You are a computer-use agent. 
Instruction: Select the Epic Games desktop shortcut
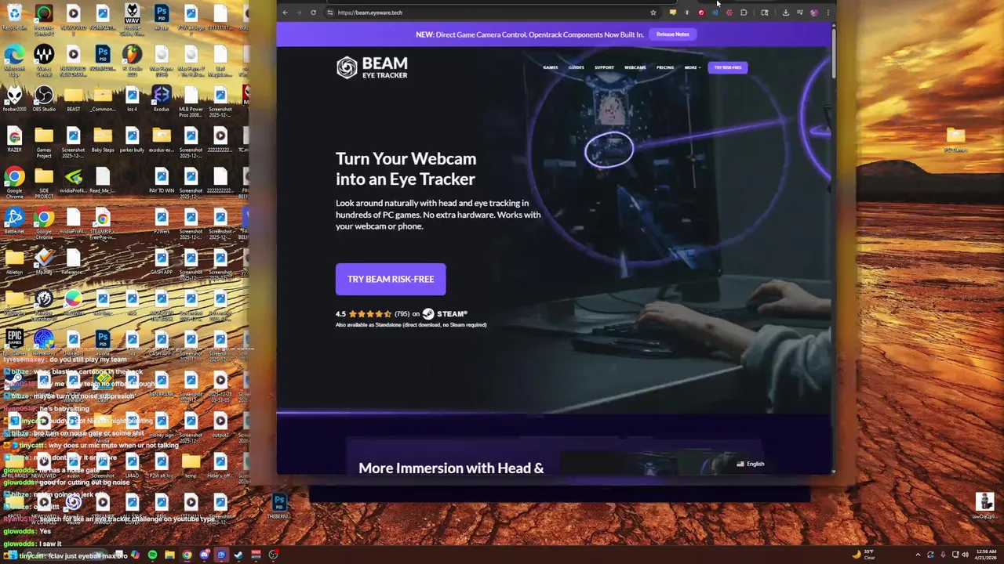pyautogui.click(x=14, y=343)
